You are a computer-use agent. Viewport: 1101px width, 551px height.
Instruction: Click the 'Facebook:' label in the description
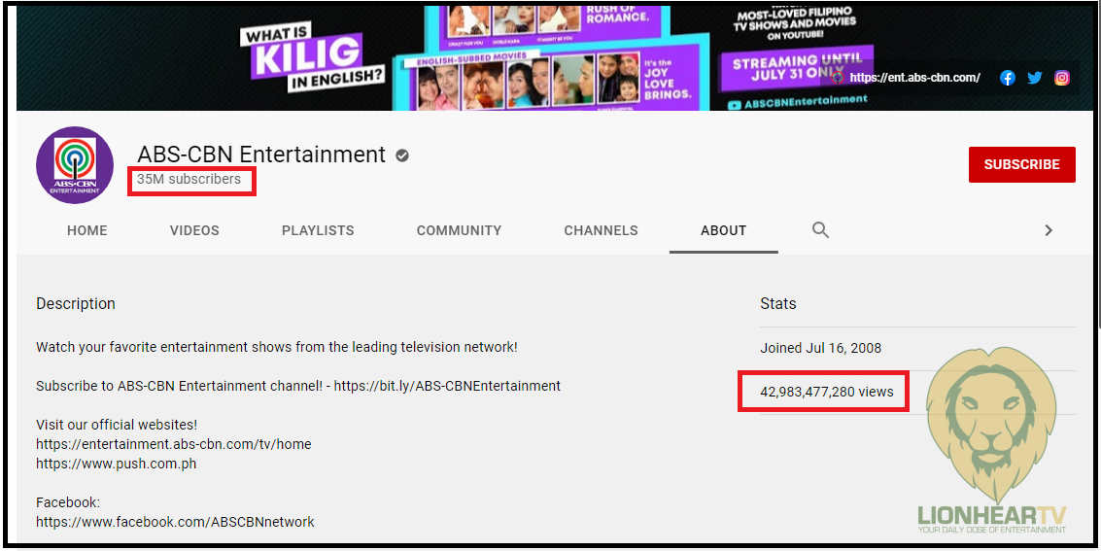click(x=68, y=502)
